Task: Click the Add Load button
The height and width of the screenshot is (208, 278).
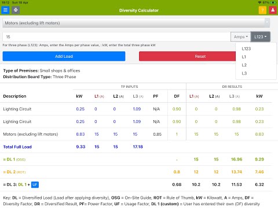Action: coord(64,56)
